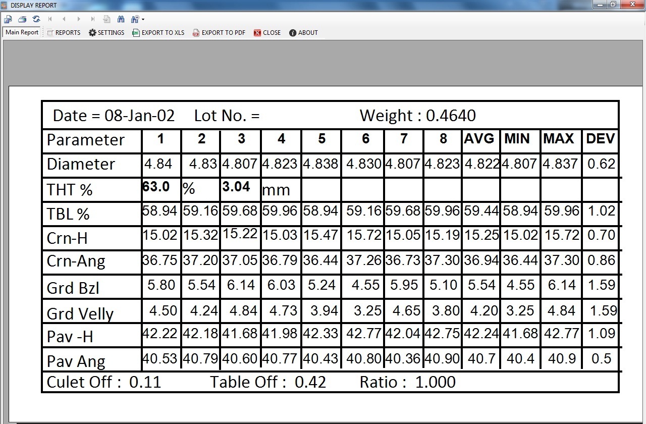This screenshot has height=424, width=646.
Task: Click Crn-Ang value 36.75
Action: tap(160, 260)
